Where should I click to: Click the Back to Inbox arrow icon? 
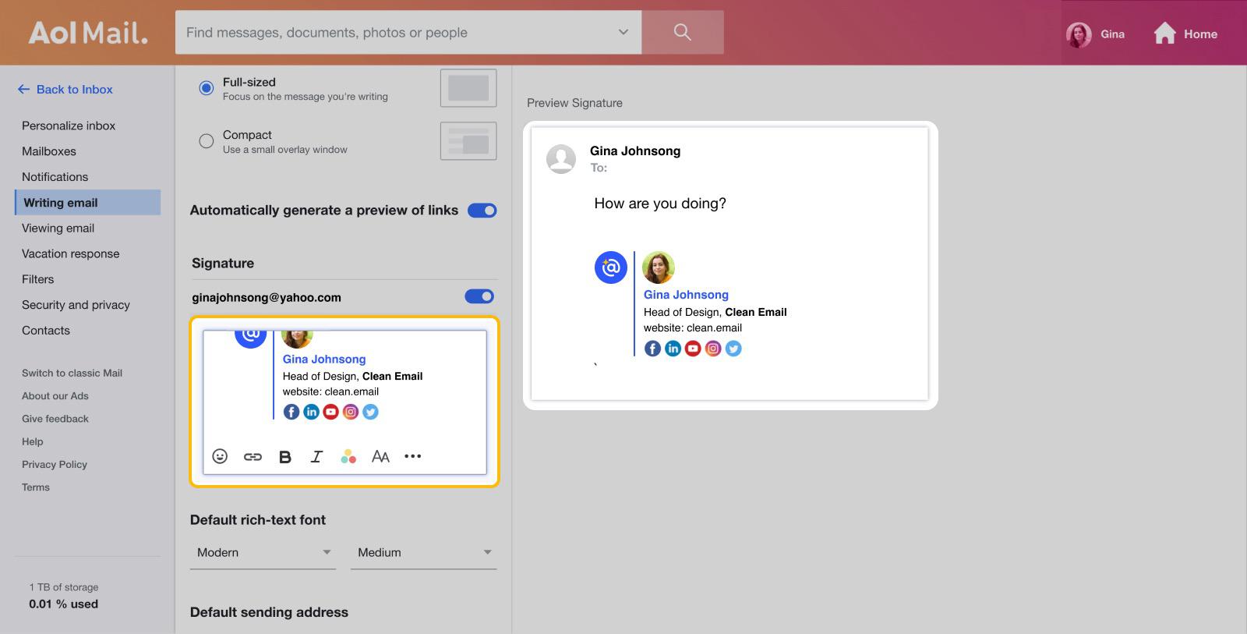click(x=23, y=90)
